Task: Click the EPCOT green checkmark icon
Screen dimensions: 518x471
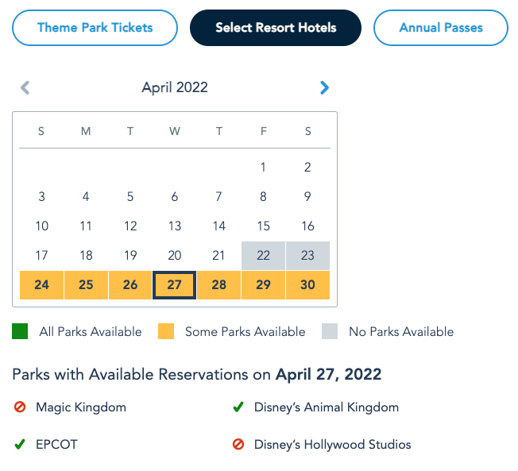Action: [20, 445]
